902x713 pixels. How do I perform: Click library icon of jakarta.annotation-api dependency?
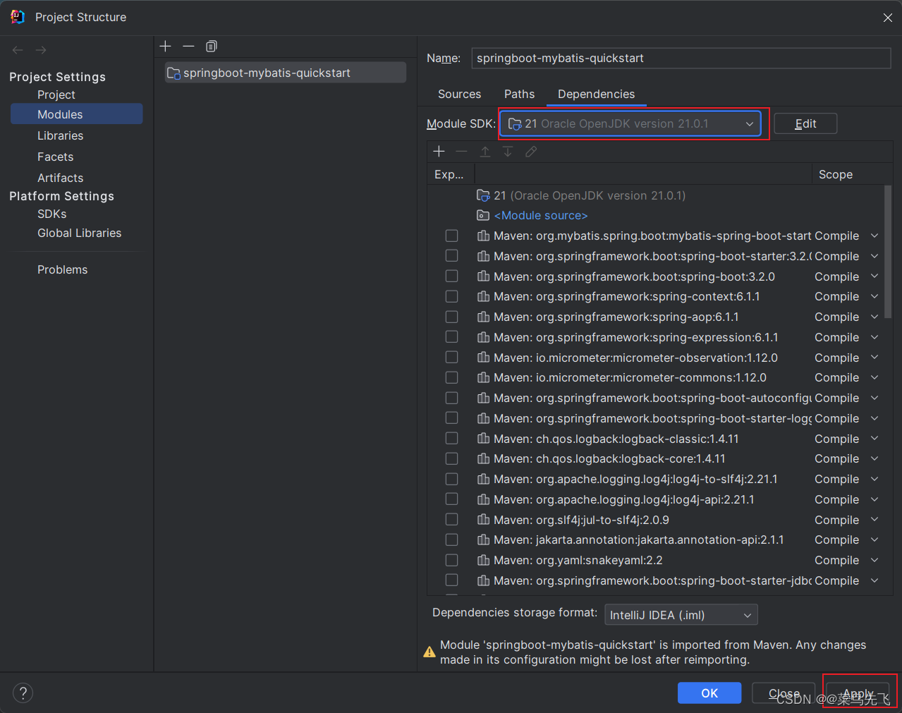point(483,540)
